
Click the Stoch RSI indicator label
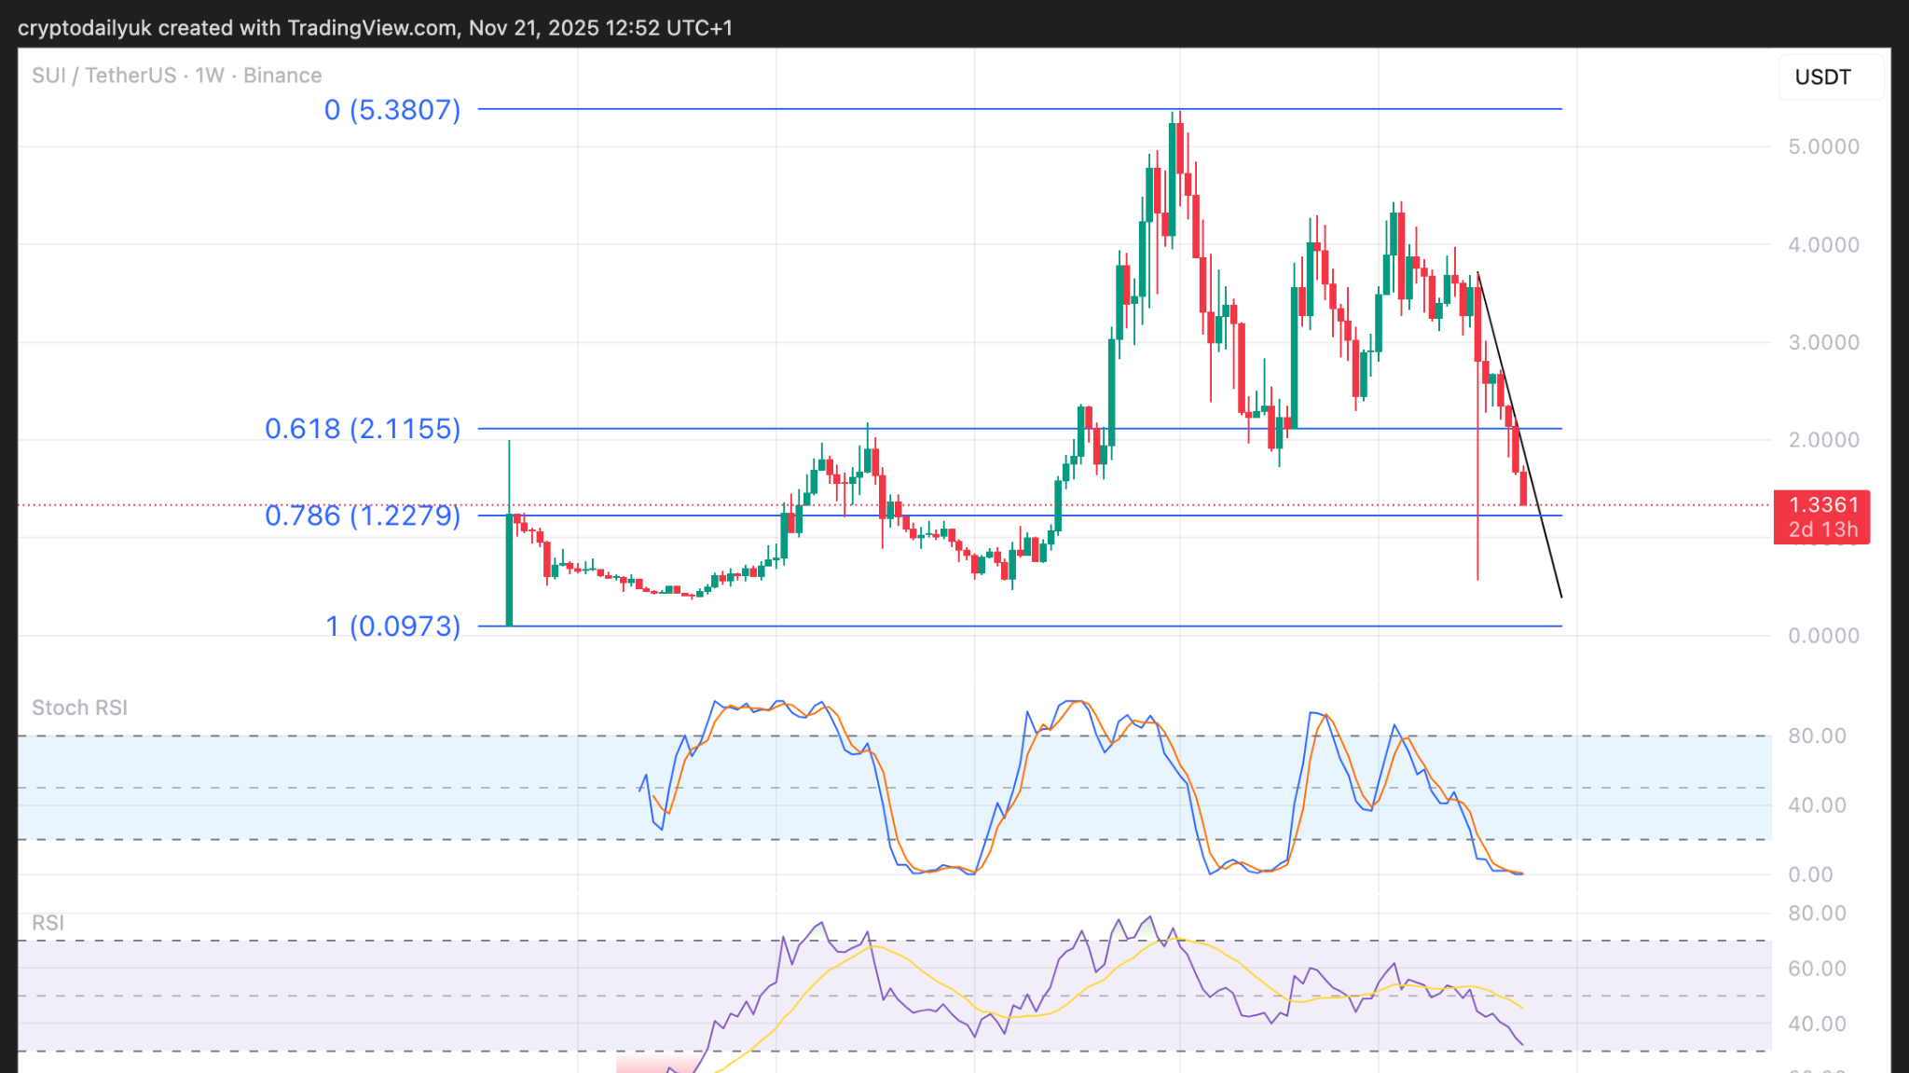click(x=79, y=708)
